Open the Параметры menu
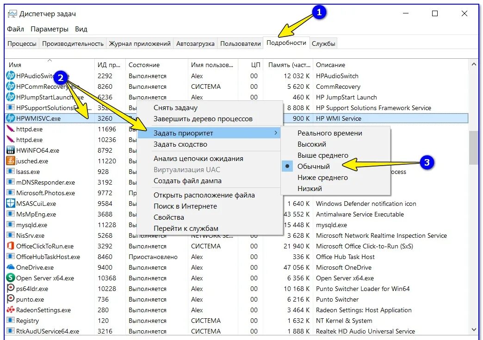Screen dimensions: 483x340 click(x=50, y=29)
